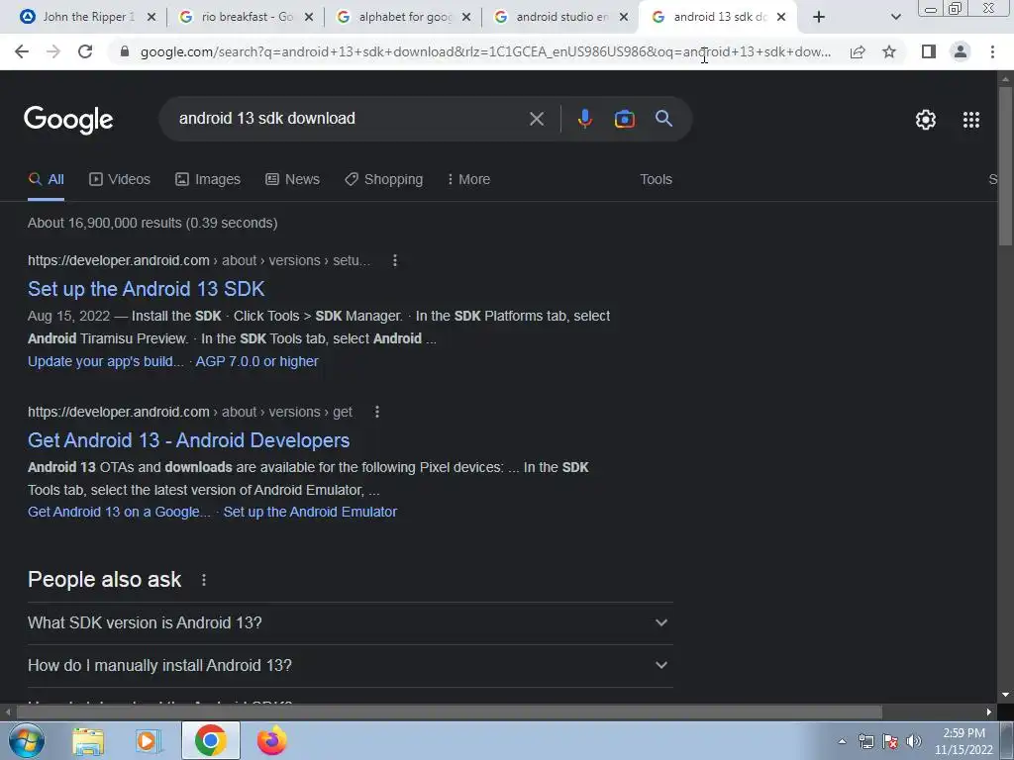Close the android studio tab

pos(624,17)
